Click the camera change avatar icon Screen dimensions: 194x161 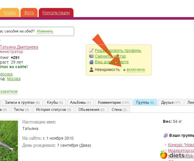tap(91, 56)
